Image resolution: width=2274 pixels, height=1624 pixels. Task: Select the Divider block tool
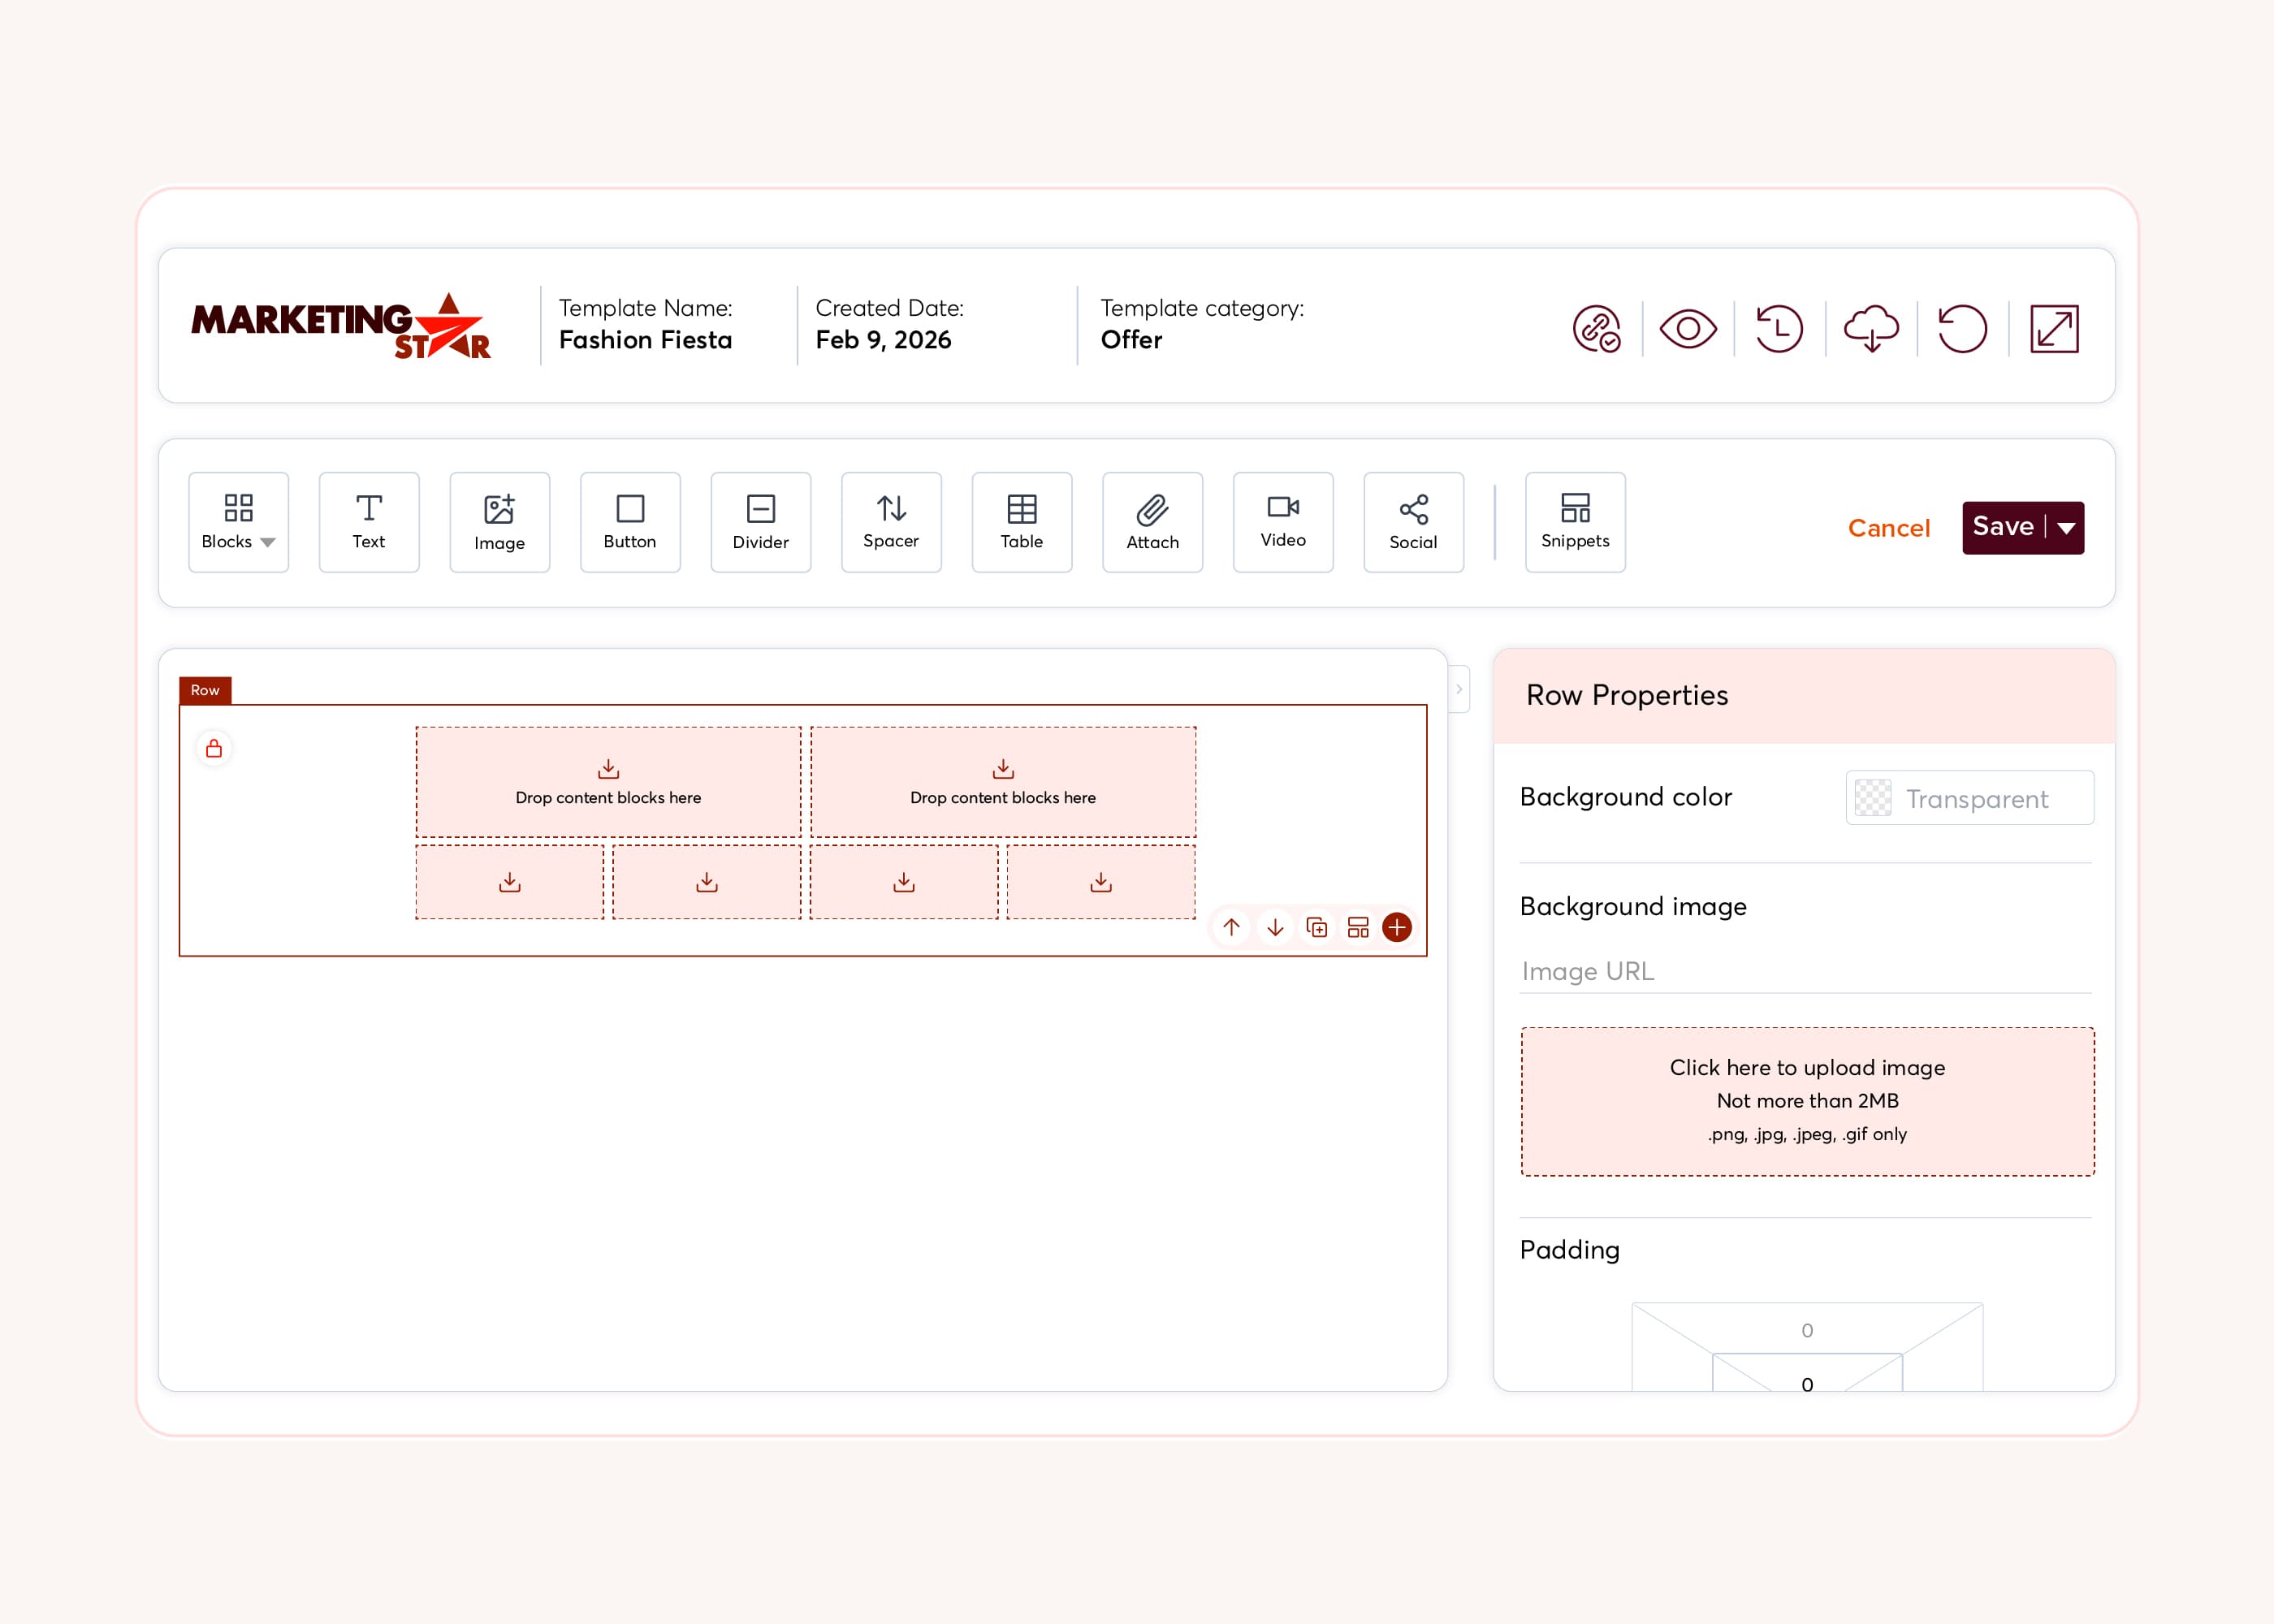(761, 522)
